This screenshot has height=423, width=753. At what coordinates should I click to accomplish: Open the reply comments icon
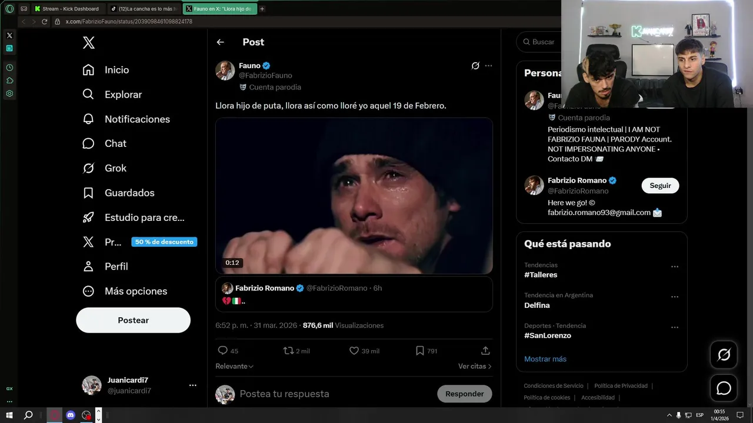click(223, 351)
